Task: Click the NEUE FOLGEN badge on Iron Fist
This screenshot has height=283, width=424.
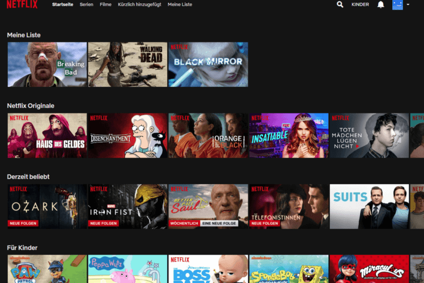Action: [x=104, y=223]
